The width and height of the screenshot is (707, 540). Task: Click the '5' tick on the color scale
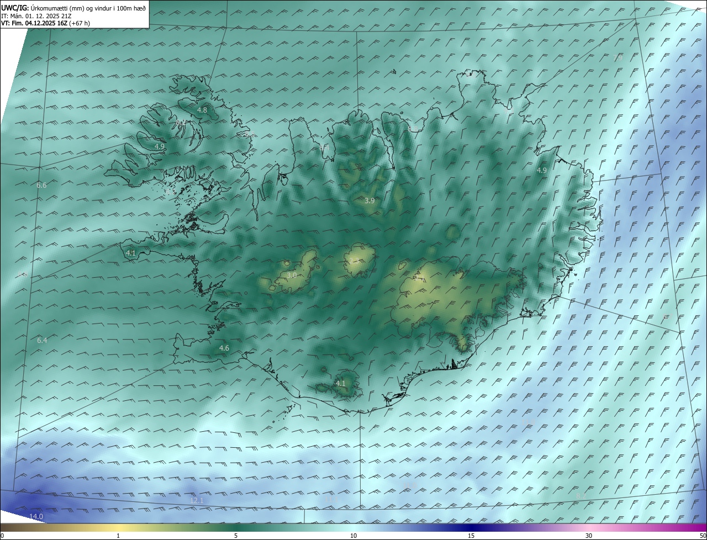point(236,536)
